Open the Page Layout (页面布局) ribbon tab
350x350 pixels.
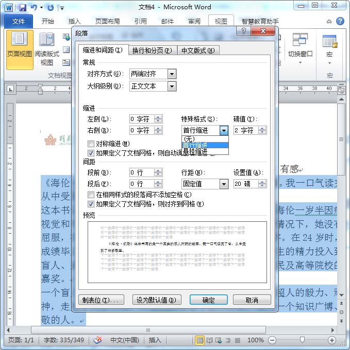(108, 22)
